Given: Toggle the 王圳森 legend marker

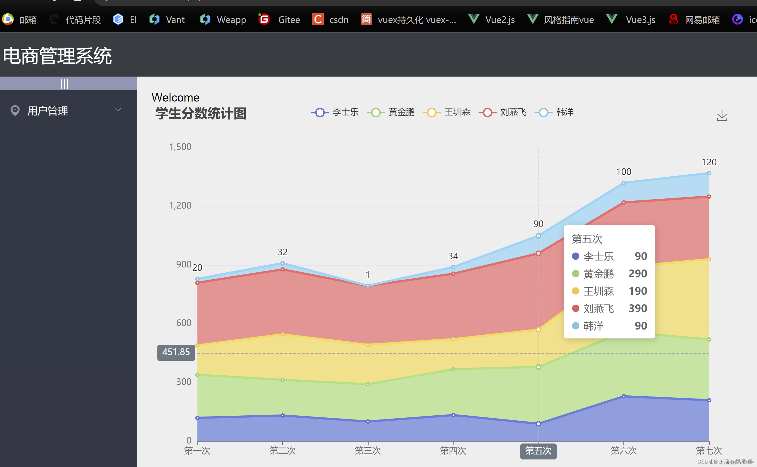Looking at the screenshot, I should (x=431, y=113).
